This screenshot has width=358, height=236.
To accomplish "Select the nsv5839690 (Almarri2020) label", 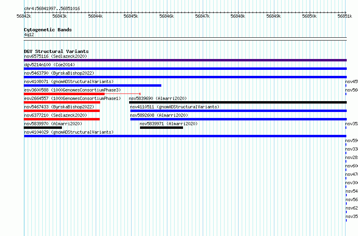I will 158,98.
